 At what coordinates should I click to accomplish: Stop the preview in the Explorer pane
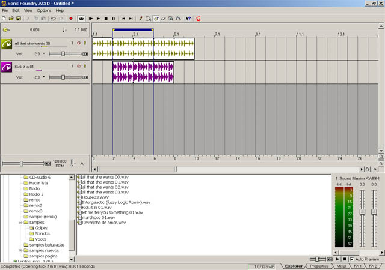pos(345,259)
